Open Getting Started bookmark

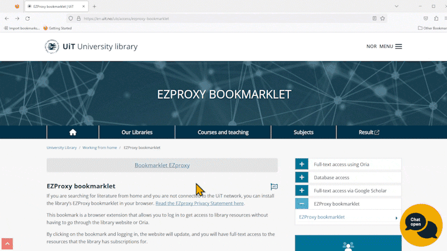click(x=58, y=28)
